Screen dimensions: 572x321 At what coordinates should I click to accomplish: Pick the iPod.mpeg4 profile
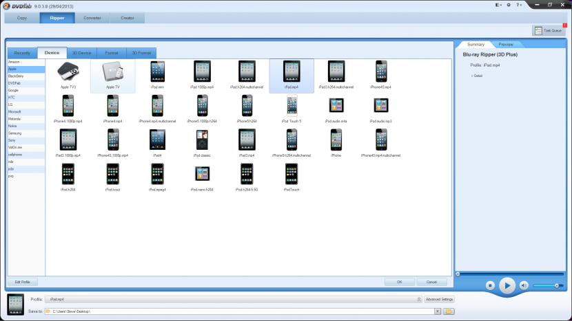[x=157, y=177]
